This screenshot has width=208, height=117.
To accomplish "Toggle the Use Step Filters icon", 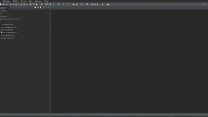I will pos(33,4).
